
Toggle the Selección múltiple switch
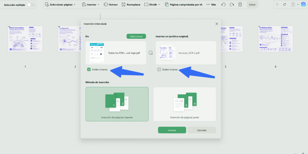pyautogui.click(x=31, y=5)
